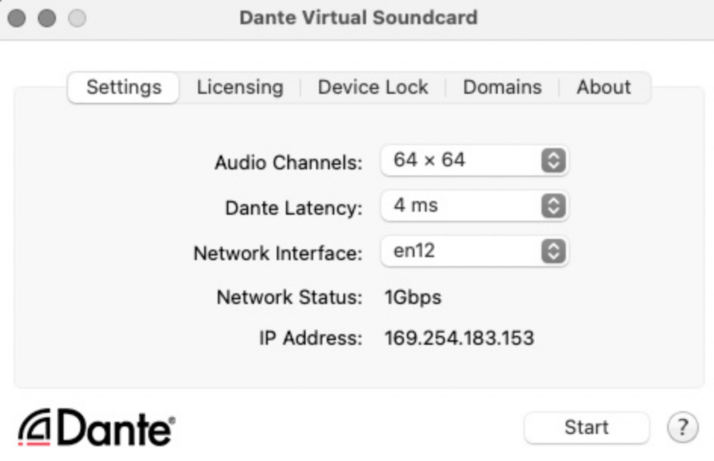The width and height of the screenshot is (714, 461).
Task: Click the Audio Channels stepper arrows
Action: (552, 160)
